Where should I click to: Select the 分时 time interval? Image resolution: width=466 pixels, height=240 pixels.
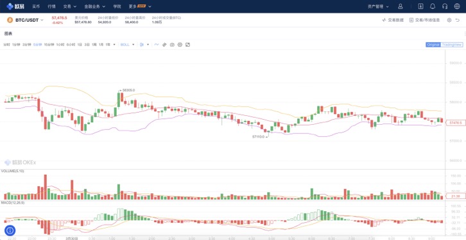point(6,45)
